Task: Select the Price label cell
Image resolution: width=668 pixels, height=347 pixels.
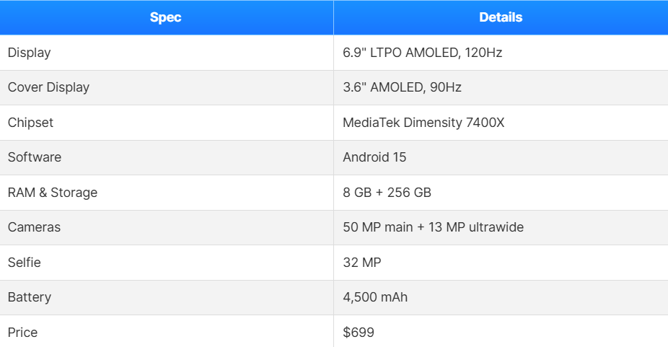Action: pos(23,333)
